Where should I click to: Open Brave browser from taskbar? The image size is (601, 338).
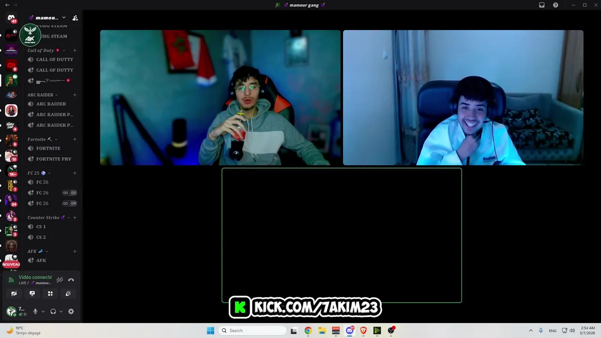coord(363,330)
